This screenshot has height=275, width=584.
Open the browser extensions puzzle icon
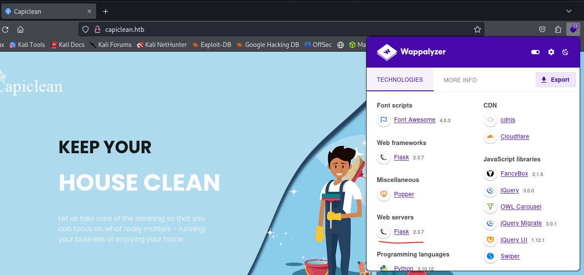(558, 29)
